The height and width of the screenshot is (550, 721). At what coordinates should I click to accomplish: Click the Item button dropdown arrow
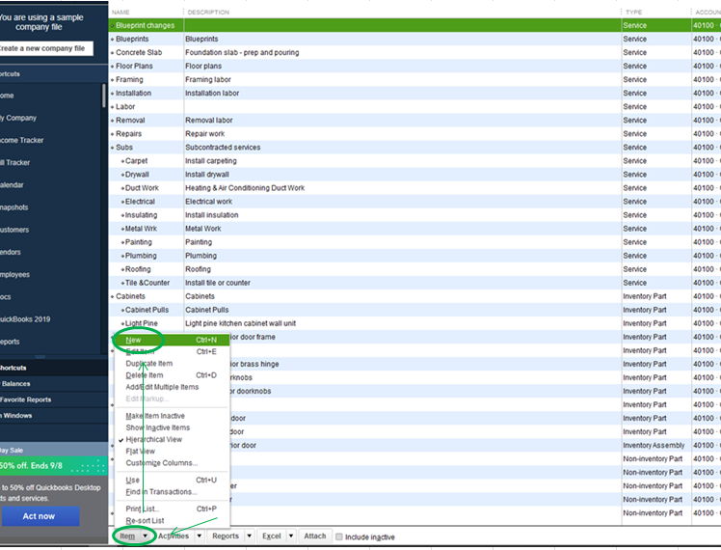(x=145, y=536)
